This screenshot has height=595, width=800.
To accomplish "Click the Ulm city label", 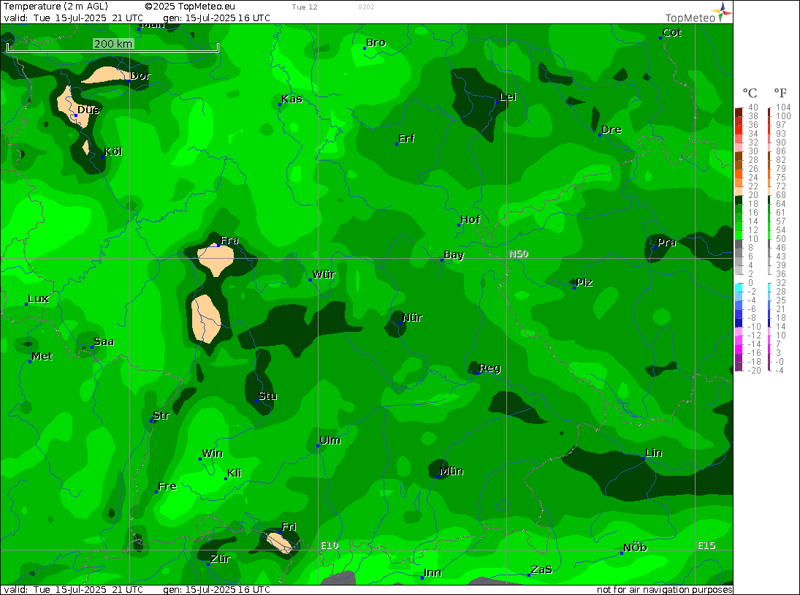I will pyautogui.click(x=330, y=440).
